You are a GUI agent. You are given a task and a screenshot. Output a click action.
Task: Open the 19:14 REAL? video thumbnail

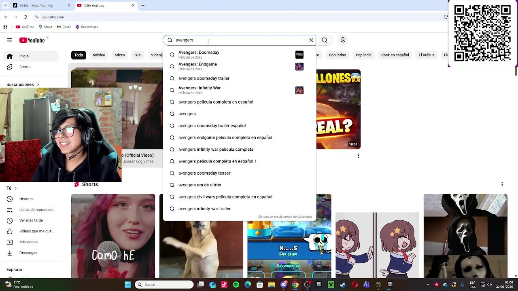coord(338,109)
